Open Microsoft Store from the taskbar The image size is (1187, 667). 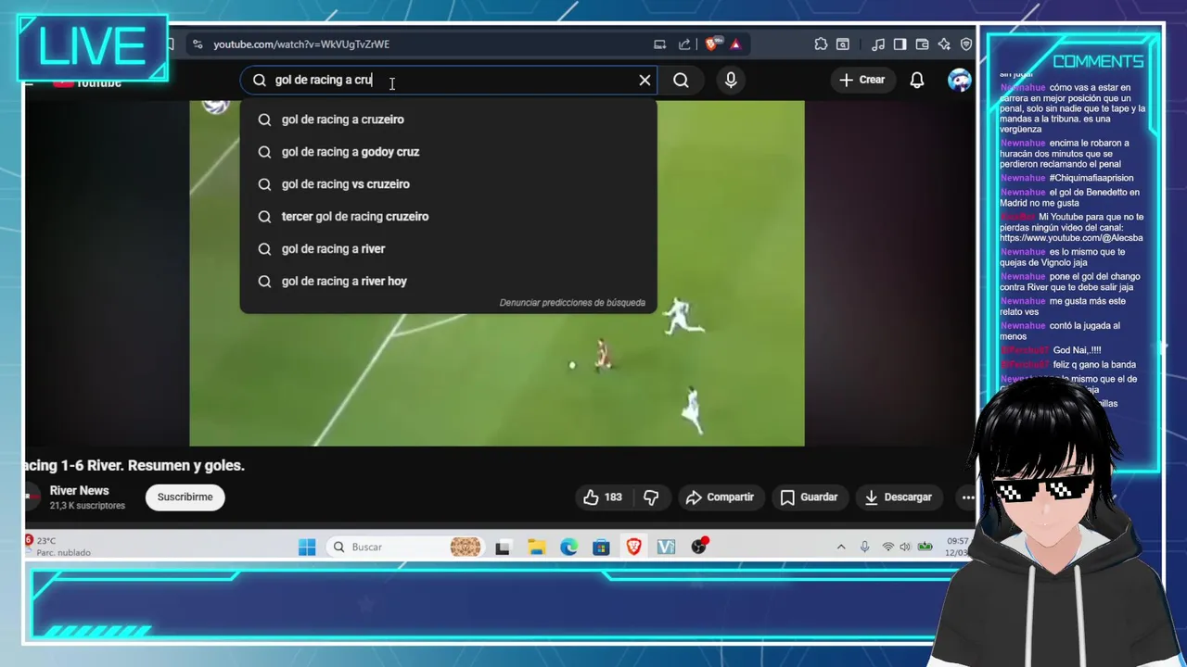(601, 547)
